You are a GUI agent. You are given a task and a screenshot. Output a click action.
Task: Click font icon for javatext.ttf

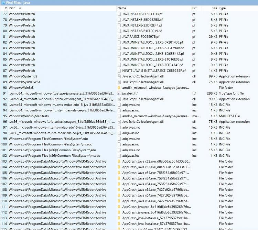(x=119, y=94)
